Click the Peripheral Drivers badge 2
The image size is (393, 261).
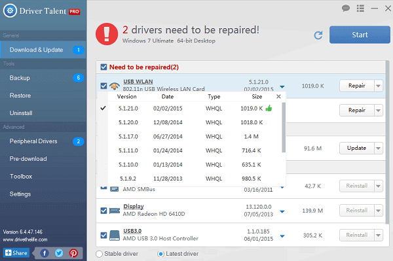click(78, 141)
